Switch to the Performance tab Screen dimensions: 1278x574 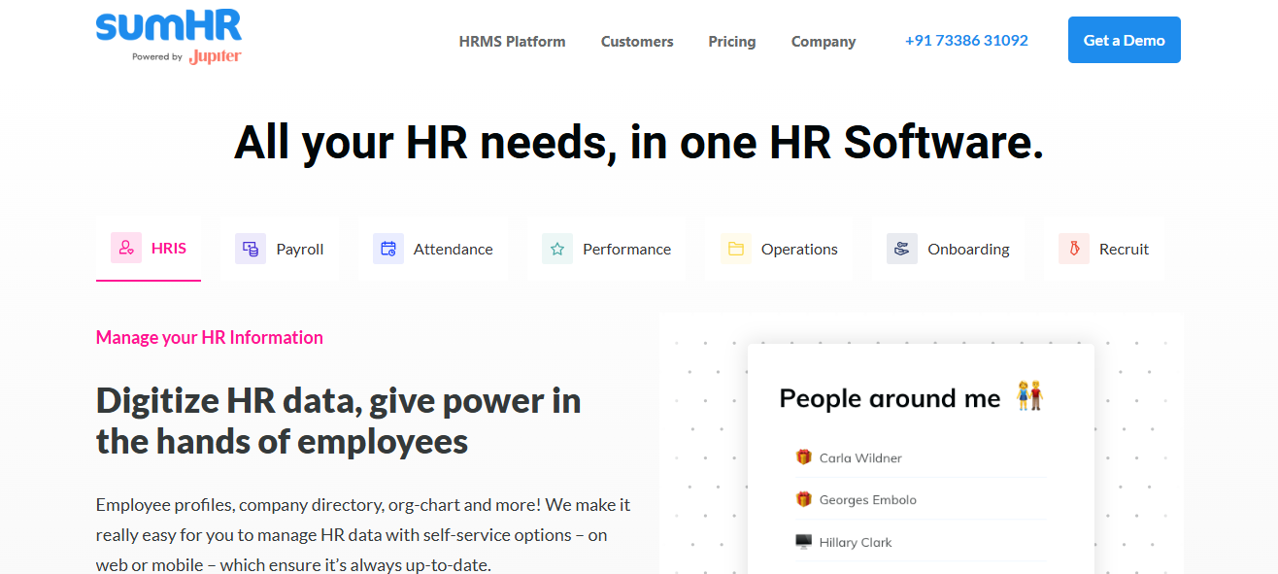pyautogui.click(x=606, y=249)
